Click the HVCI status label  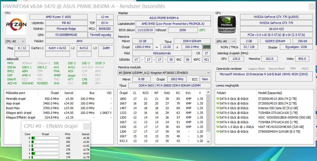point(305,69)
